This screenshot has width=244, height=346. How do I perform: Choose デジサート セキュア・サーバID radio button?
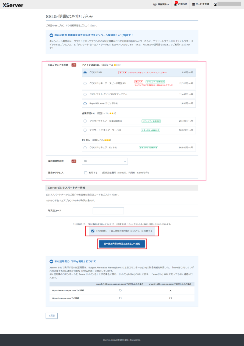[85, 130]
